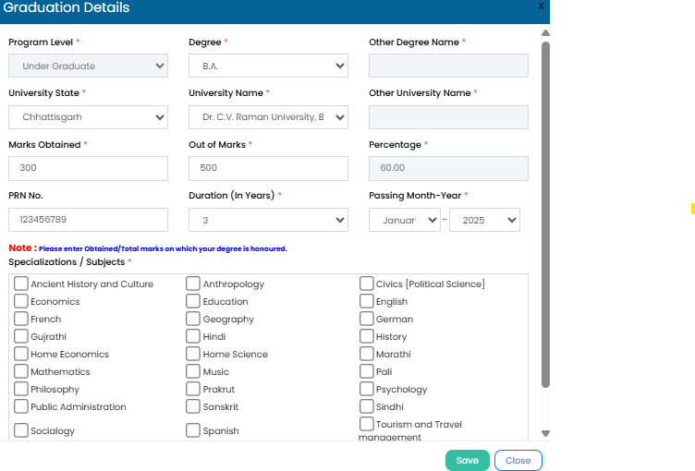Select the Public Administration checkbox
The width and height of the screenshot is (695, 471).
tap(21, 406)
